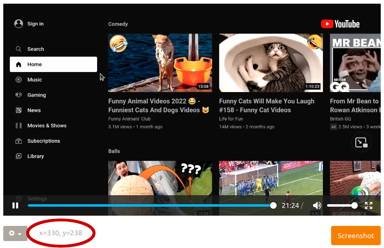
Task: Open the wet cat by orange tub thumbnail
Action: click(160, 63)
